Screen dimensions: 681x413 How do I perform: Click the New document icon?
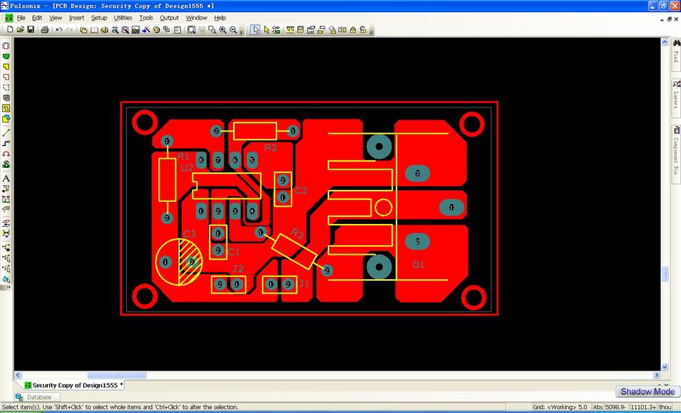10,29
